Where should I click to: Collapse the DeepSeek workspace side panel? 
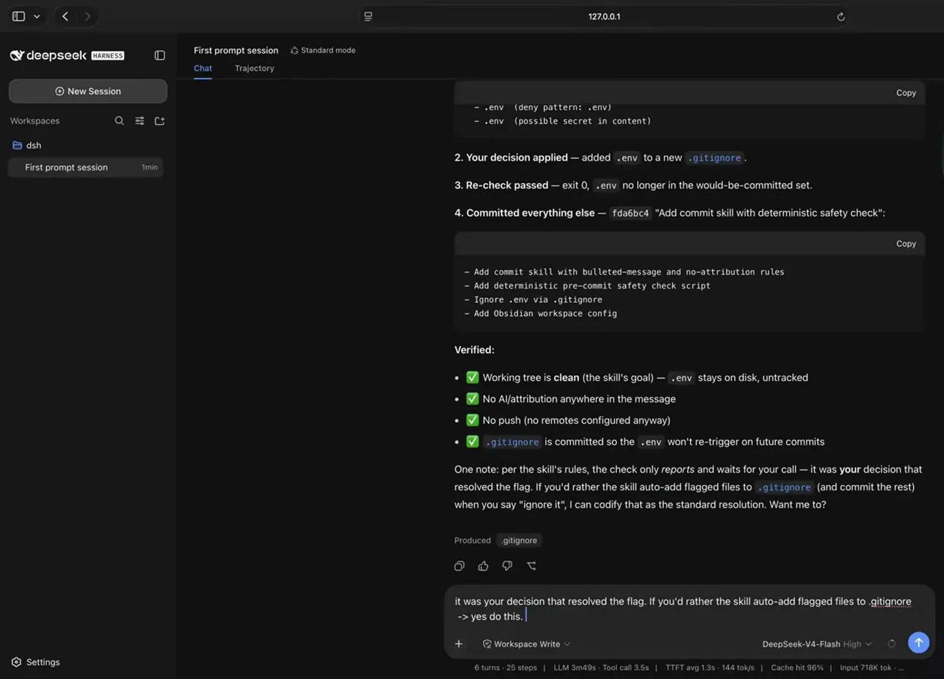[159, 55]
